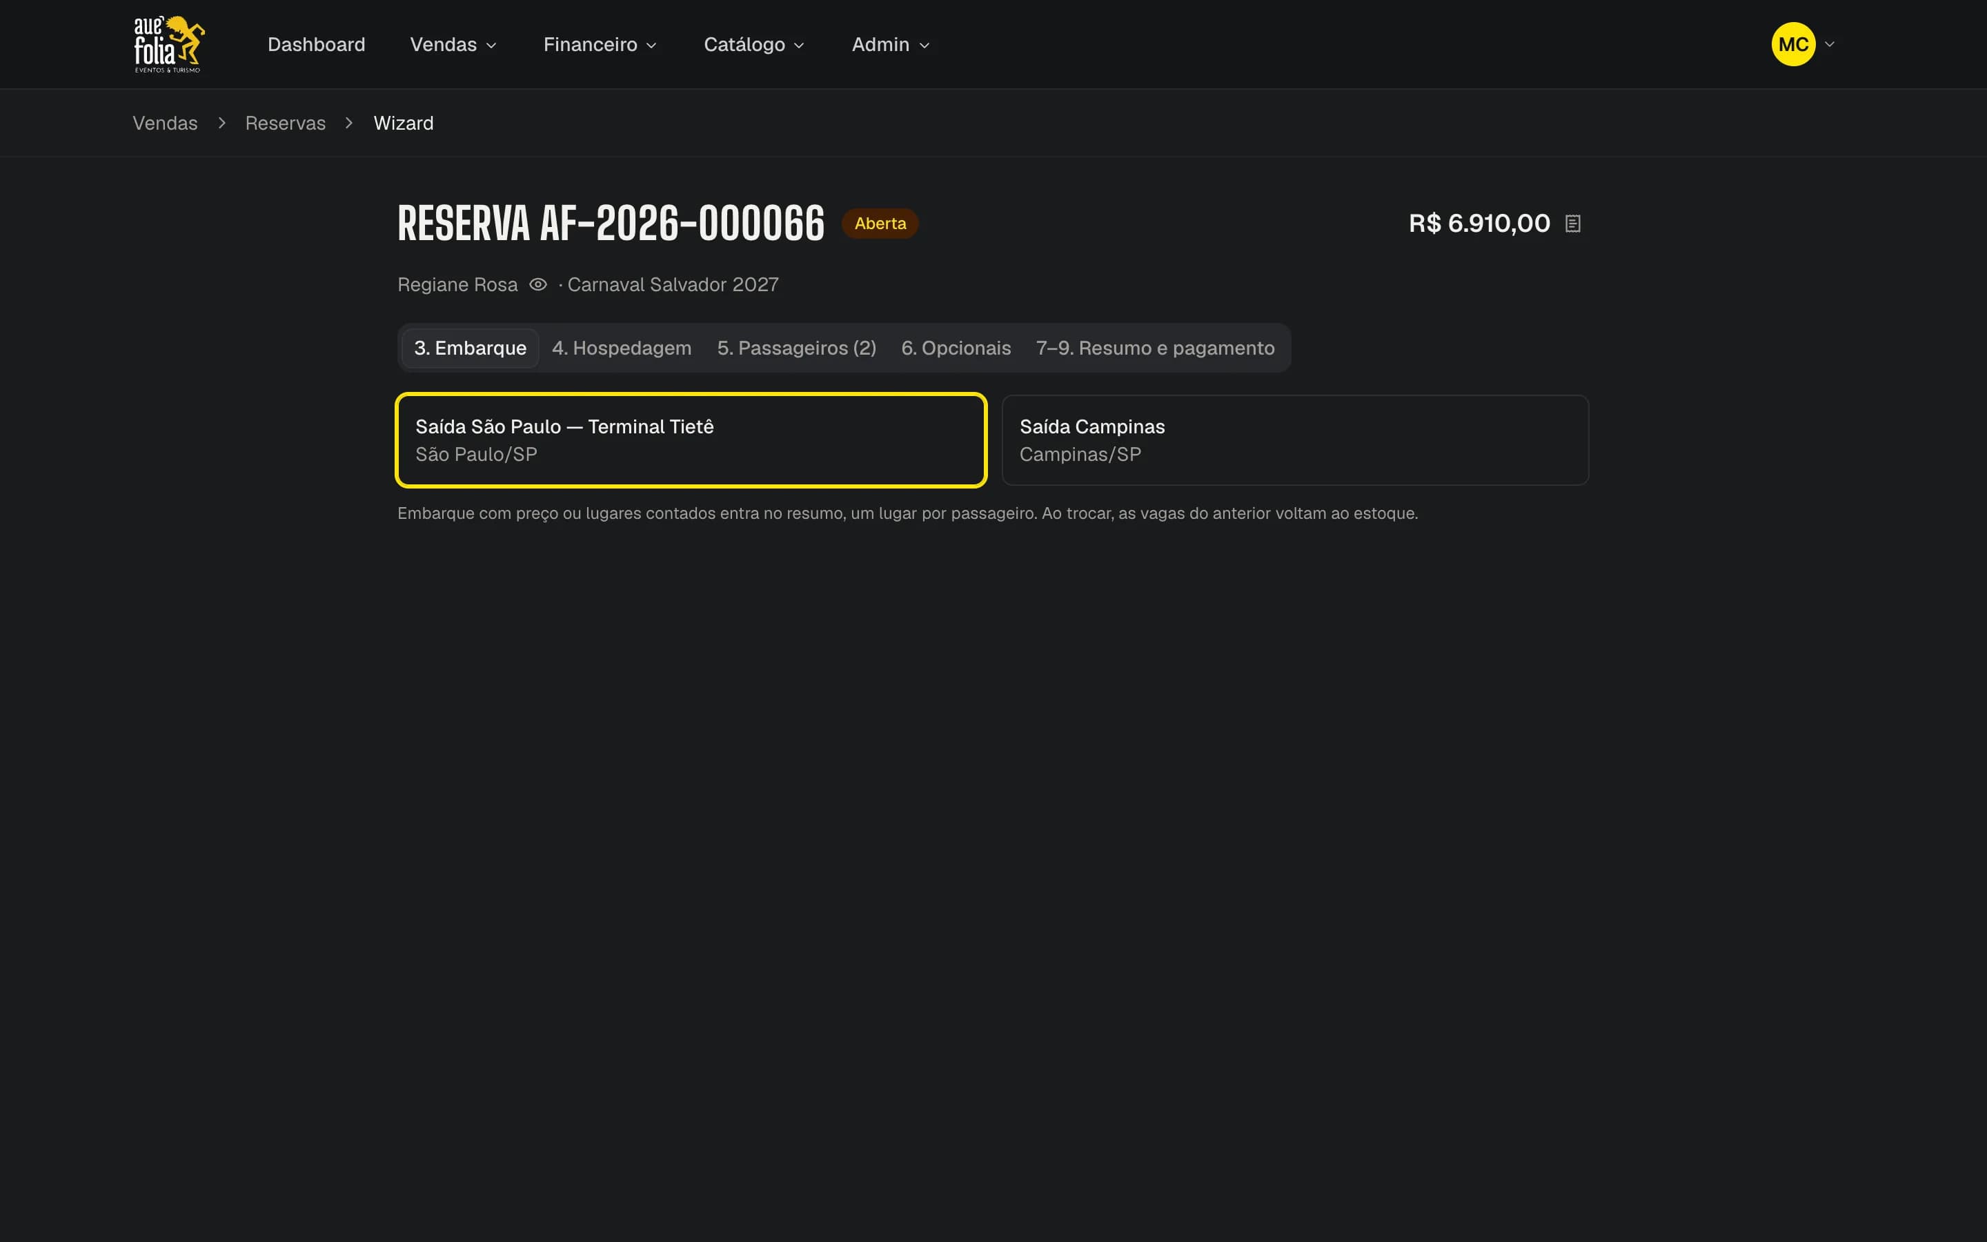The image size is (1987, 1242).
Task: Open the Dashboard page
Action: [x=316, y=44]
